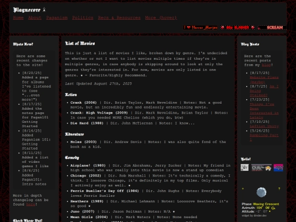The width and height of the screenshot is (296, 222).
Task: Click the SCREAM badge in header
Action: pyautogui.click(x=272, y=27)
